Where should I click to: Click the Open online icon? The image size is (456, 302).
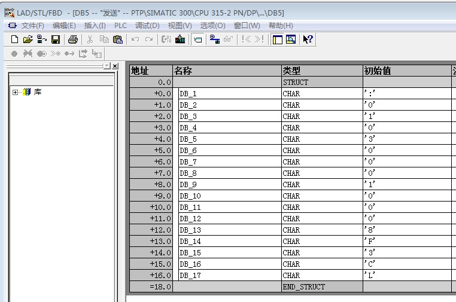pyautogui.click(x=42, y=39)
